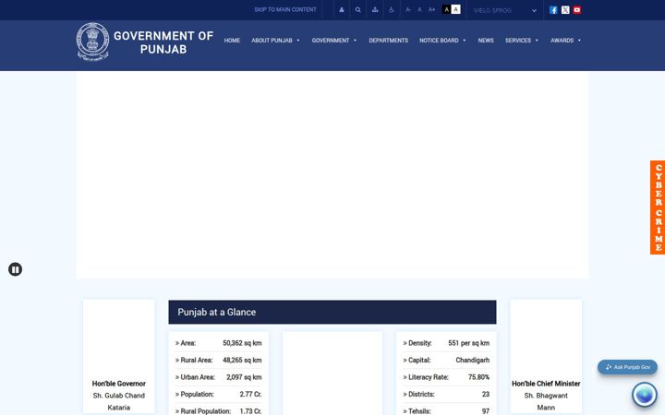The width and height of the screenshot is (665, 415).
Task: Expand the Awards menu
Action: coord(566,41)
